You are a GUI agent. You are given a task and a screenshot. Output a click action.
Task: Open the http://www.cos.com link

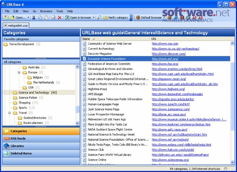(x=165, y=44)
